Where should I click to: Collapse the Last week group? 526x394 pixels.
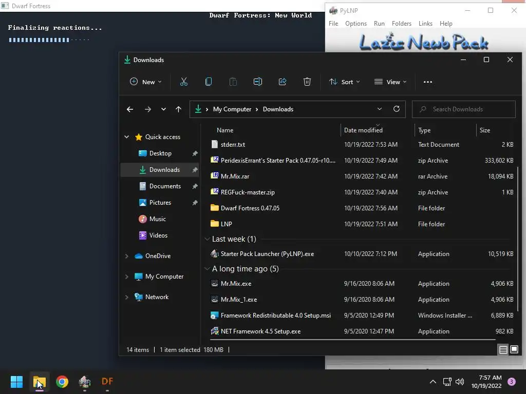tap(208, 239)
